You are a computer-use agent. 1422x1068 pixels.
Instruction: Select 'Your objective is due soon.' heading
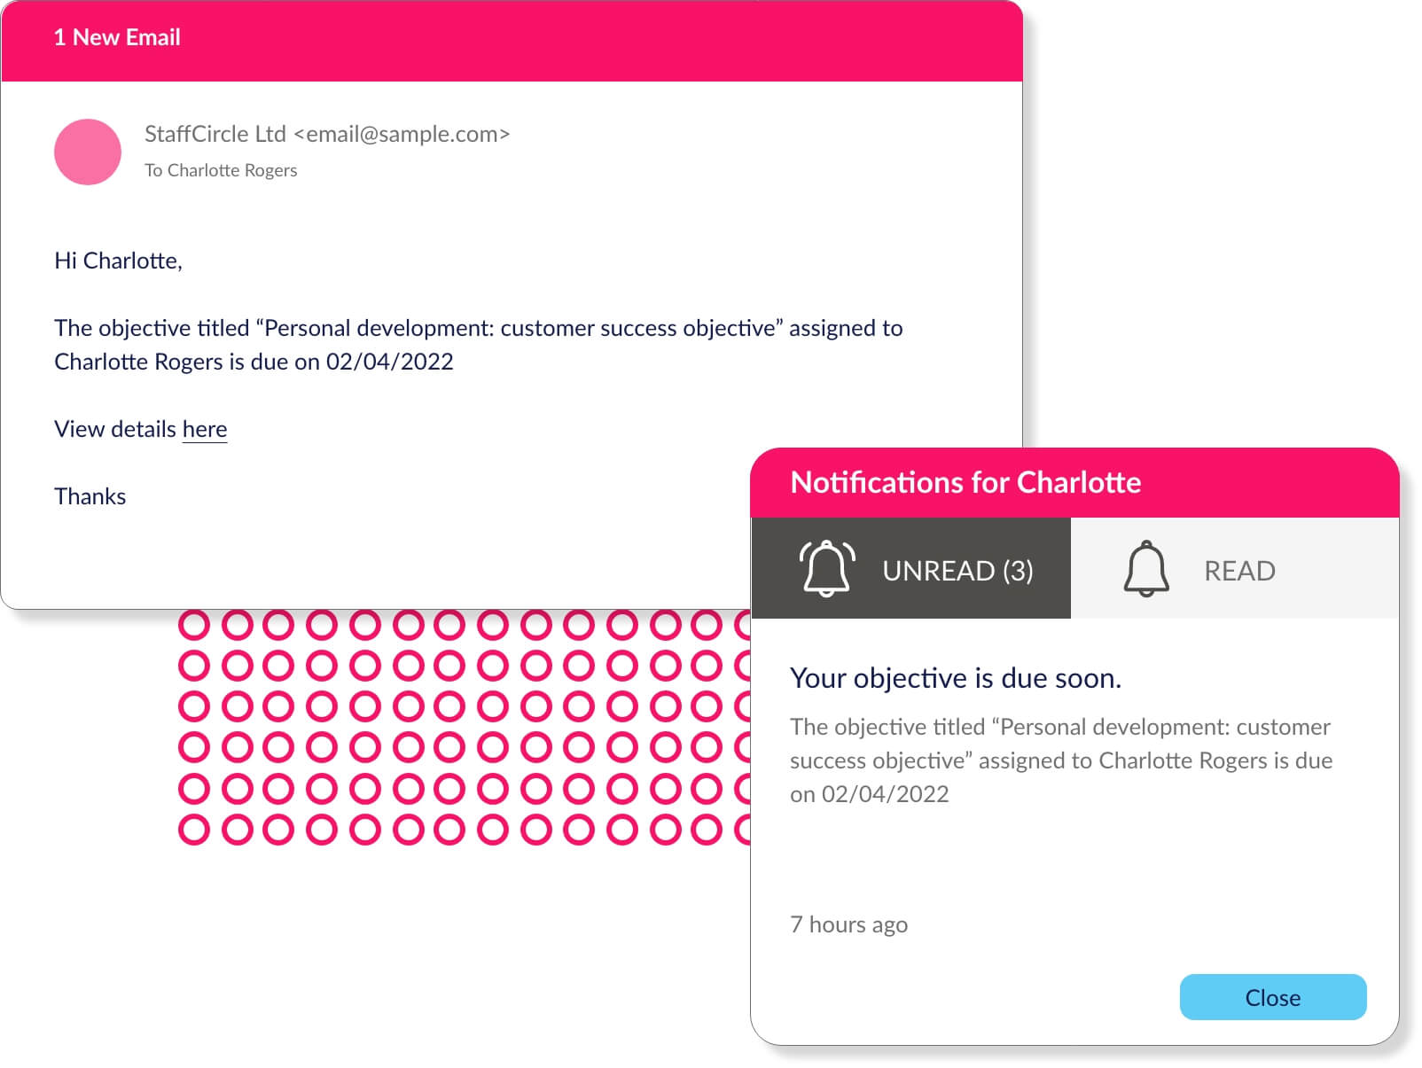956,678
